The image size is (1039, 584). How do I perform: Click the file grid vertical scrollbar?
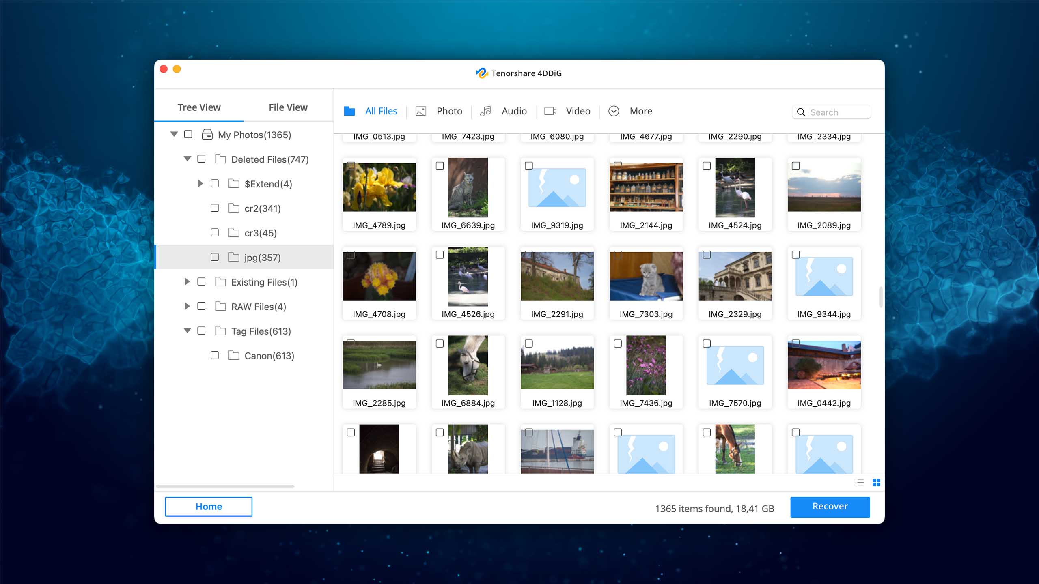(x=881, y=297)
